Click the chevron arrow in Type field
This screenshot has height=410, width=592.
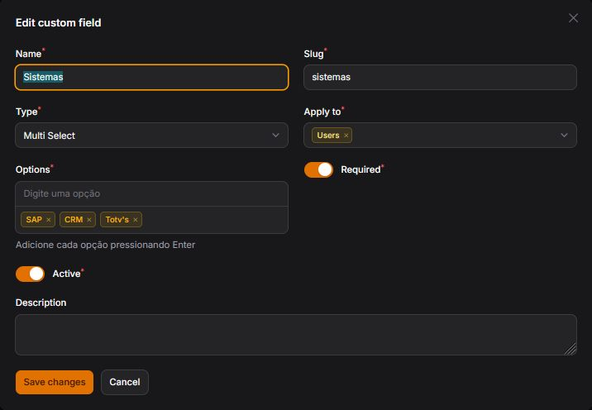pyautogui.click(x=276, y=136)
